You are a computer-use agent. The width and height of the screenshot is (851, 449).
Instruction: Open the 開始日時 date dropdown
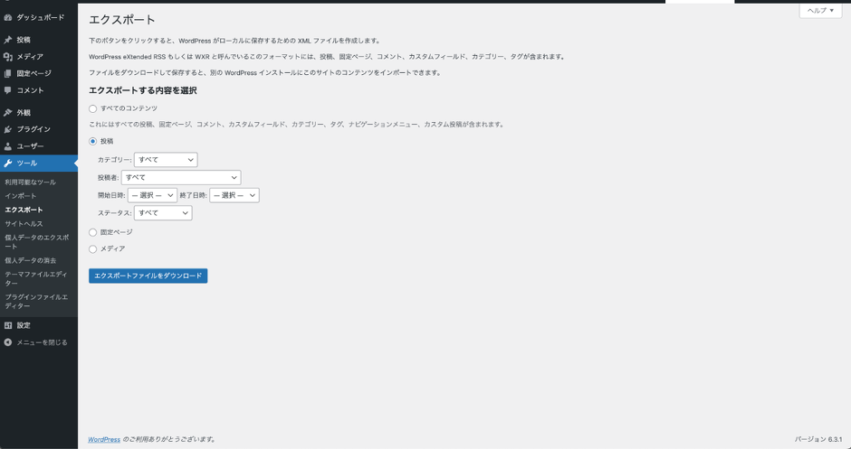point(152,195)
